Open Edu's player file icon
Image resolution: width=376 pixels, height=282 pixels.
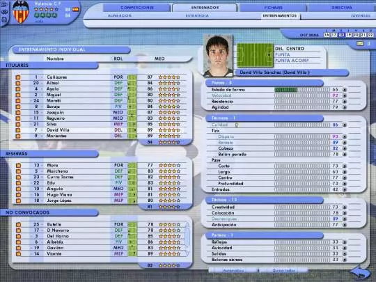(x=18, y=183)
